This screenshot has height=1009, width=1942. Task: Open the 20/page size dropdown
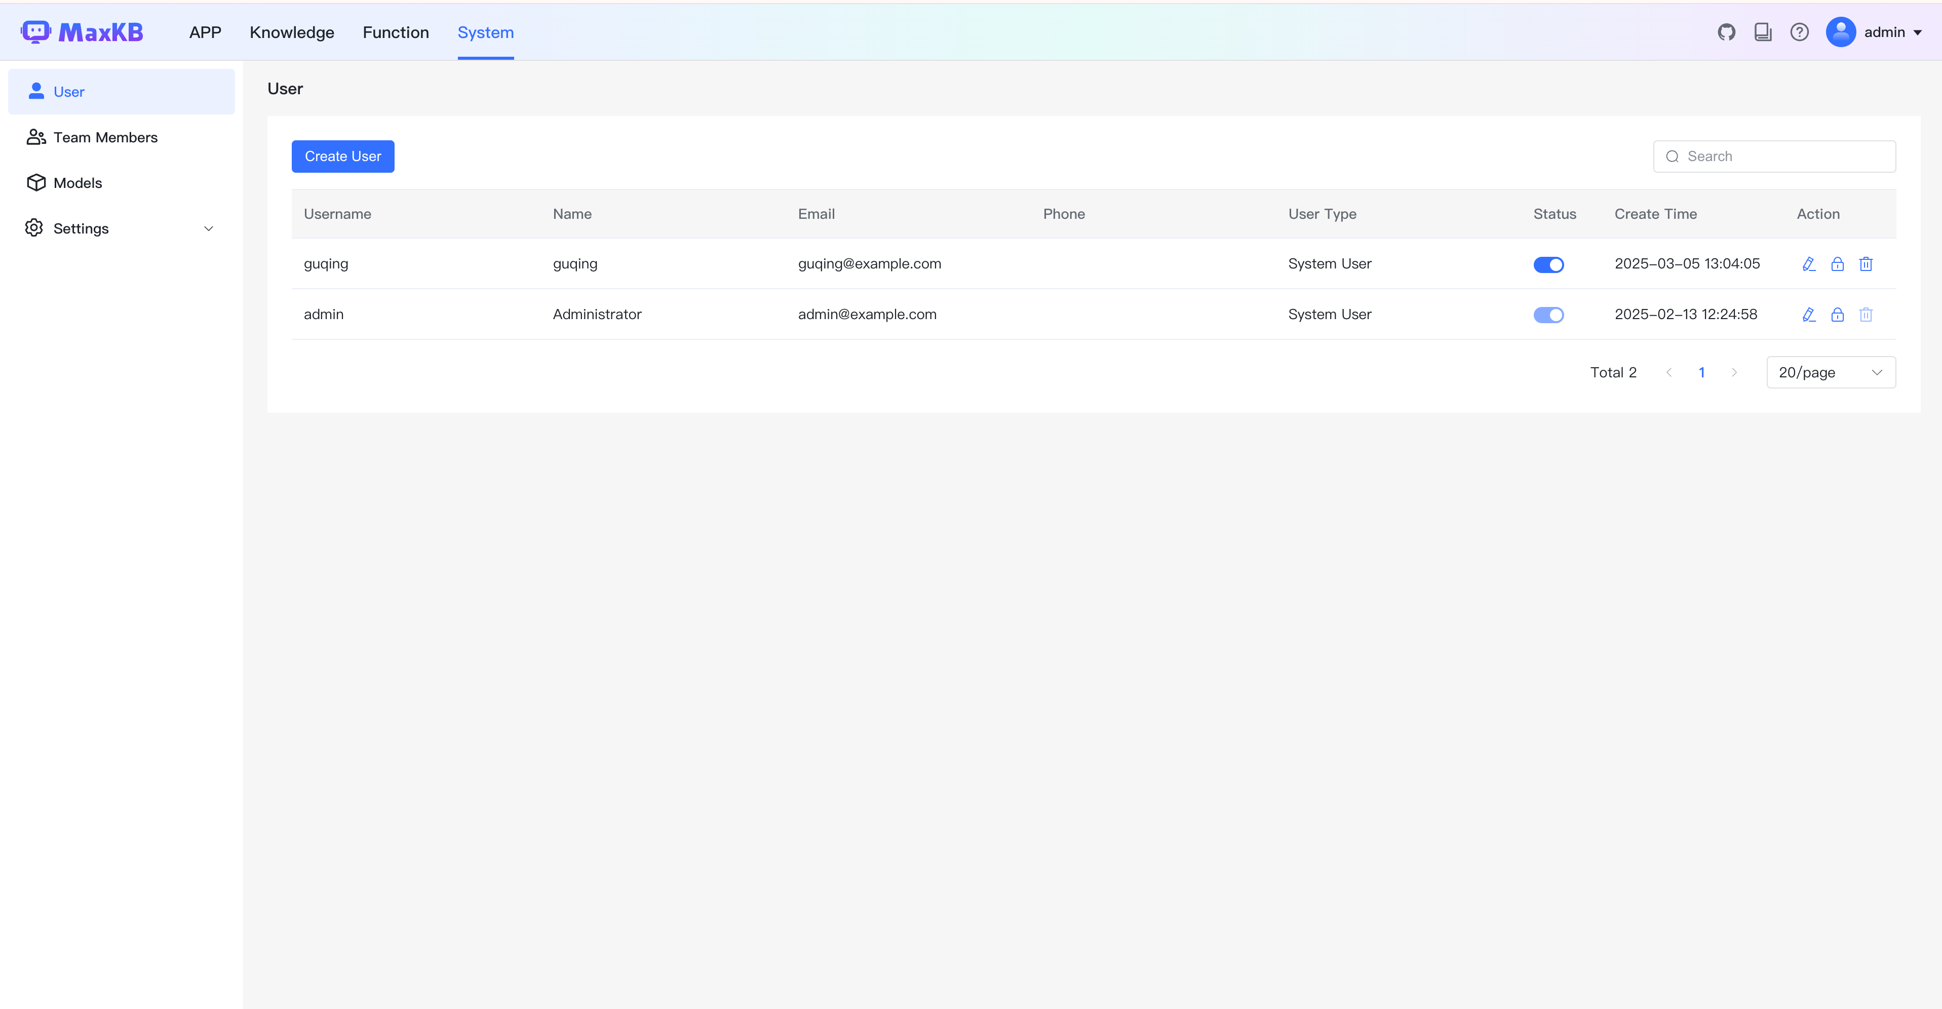[1831, 372]
